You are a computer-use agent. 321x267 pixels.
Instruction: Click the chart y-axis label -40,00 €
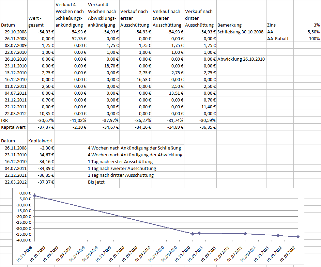[24, 240]
